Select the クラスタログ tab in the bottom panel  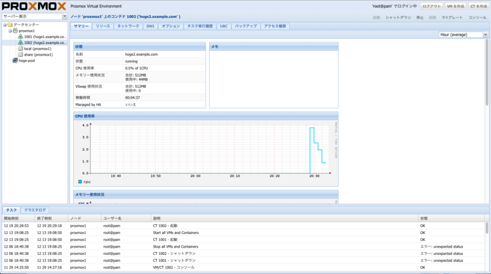[35, 210]
